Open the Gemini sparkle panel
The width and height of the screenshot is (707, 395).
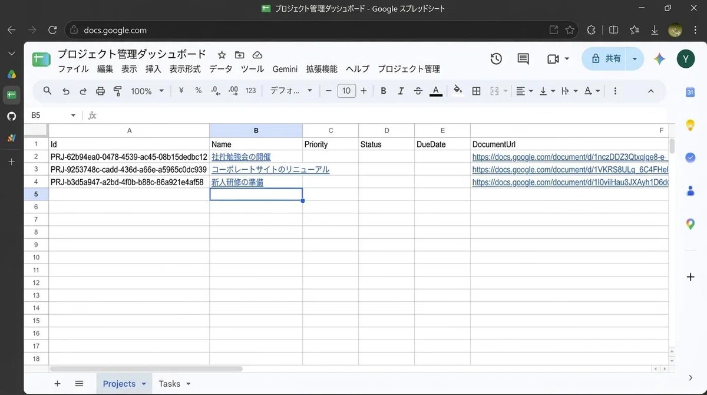coord(659,58)
